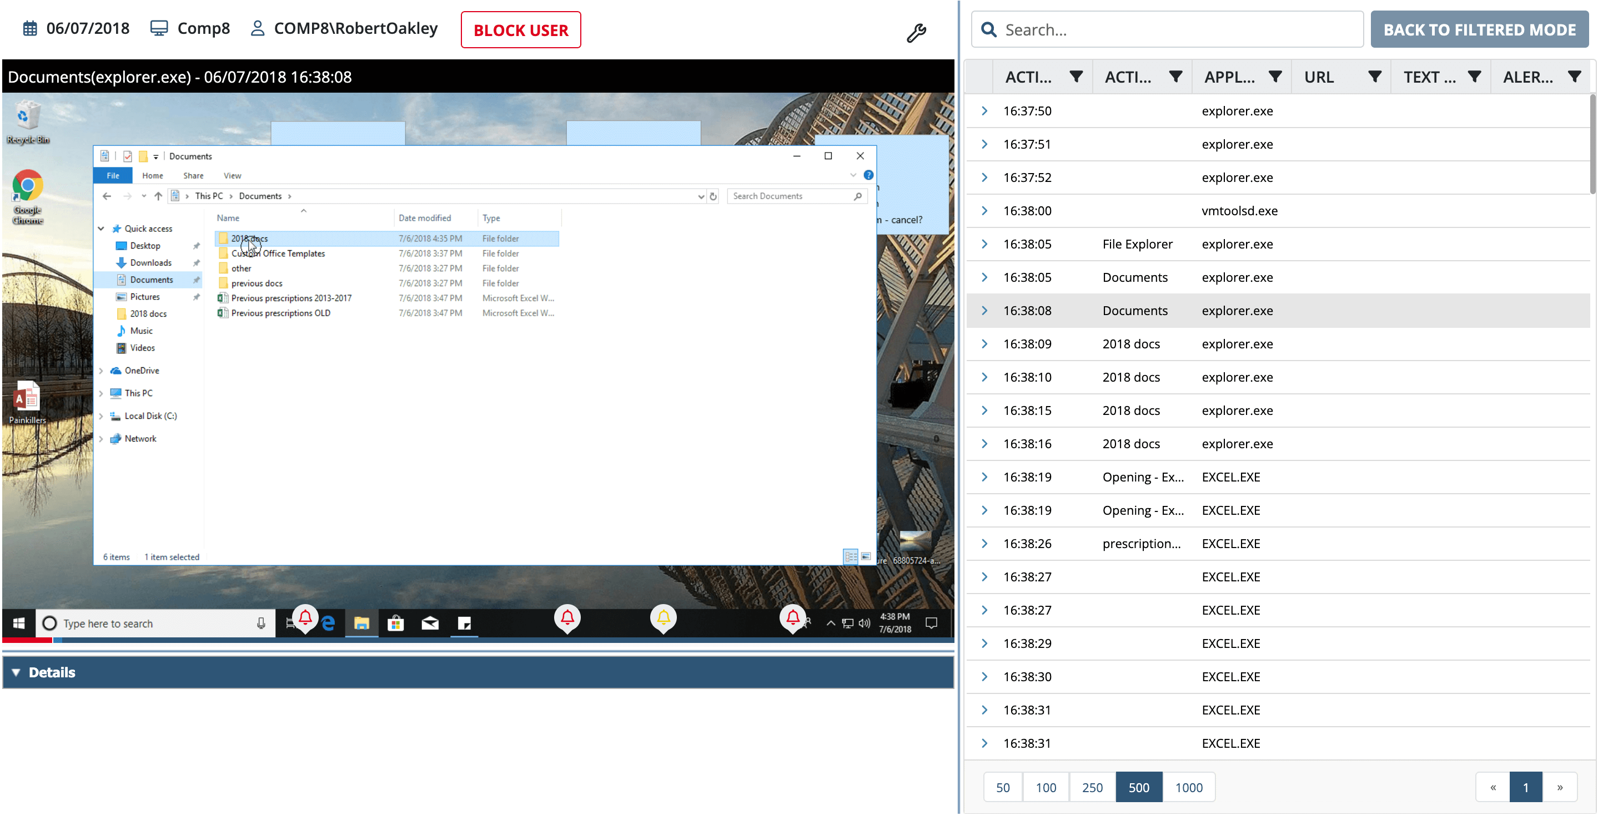1598x816 pixels.
Task: Click the Microsoft Store taskbar icon
Action: (396, 624)
